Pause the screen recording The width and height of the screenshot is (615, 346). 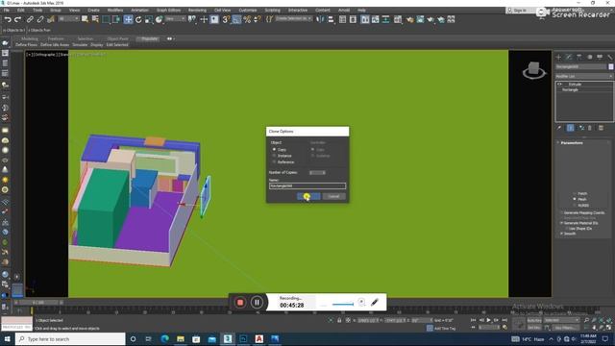pyautogui.click(x=257, y=303)
